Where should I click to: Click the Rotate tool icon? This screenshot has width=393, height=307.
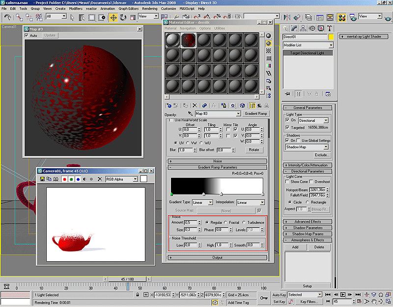coord(123,18)
